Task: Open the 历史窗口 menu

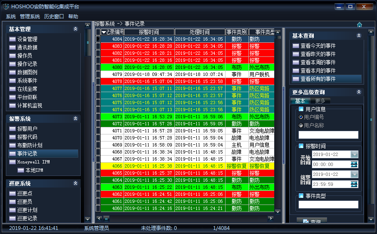Action: pyautogui.click(x=54, y=17)
